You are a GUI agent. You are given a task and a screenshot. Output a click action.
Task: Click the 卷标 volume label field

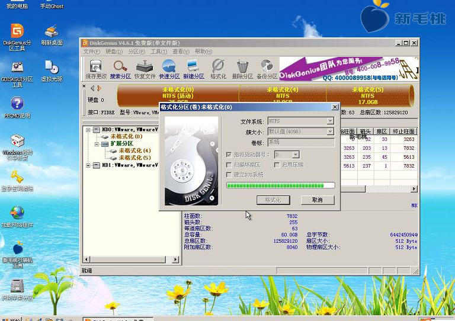[301, 142]
